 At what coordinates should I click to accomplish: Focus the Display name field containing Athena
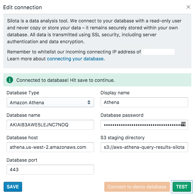pyautogui.click(x=144, y=102)
